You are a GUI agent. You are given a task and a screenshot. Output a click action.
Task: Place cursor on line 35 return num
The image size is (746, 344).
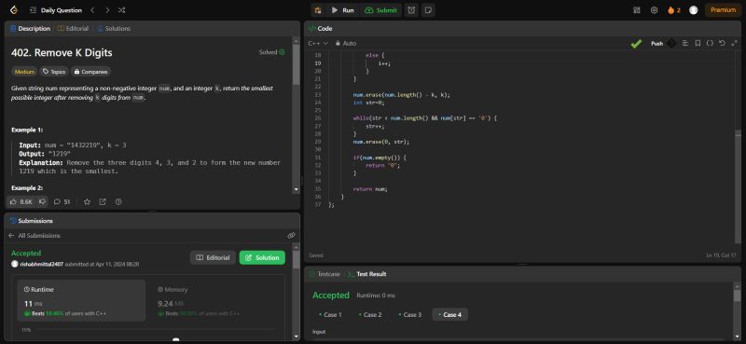click(x=370, y=189)
